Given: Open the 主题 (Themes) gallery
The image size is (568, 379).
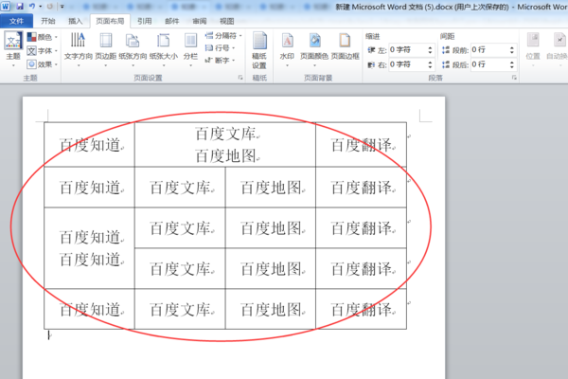Looking at the screenshot, I should 13,49.
